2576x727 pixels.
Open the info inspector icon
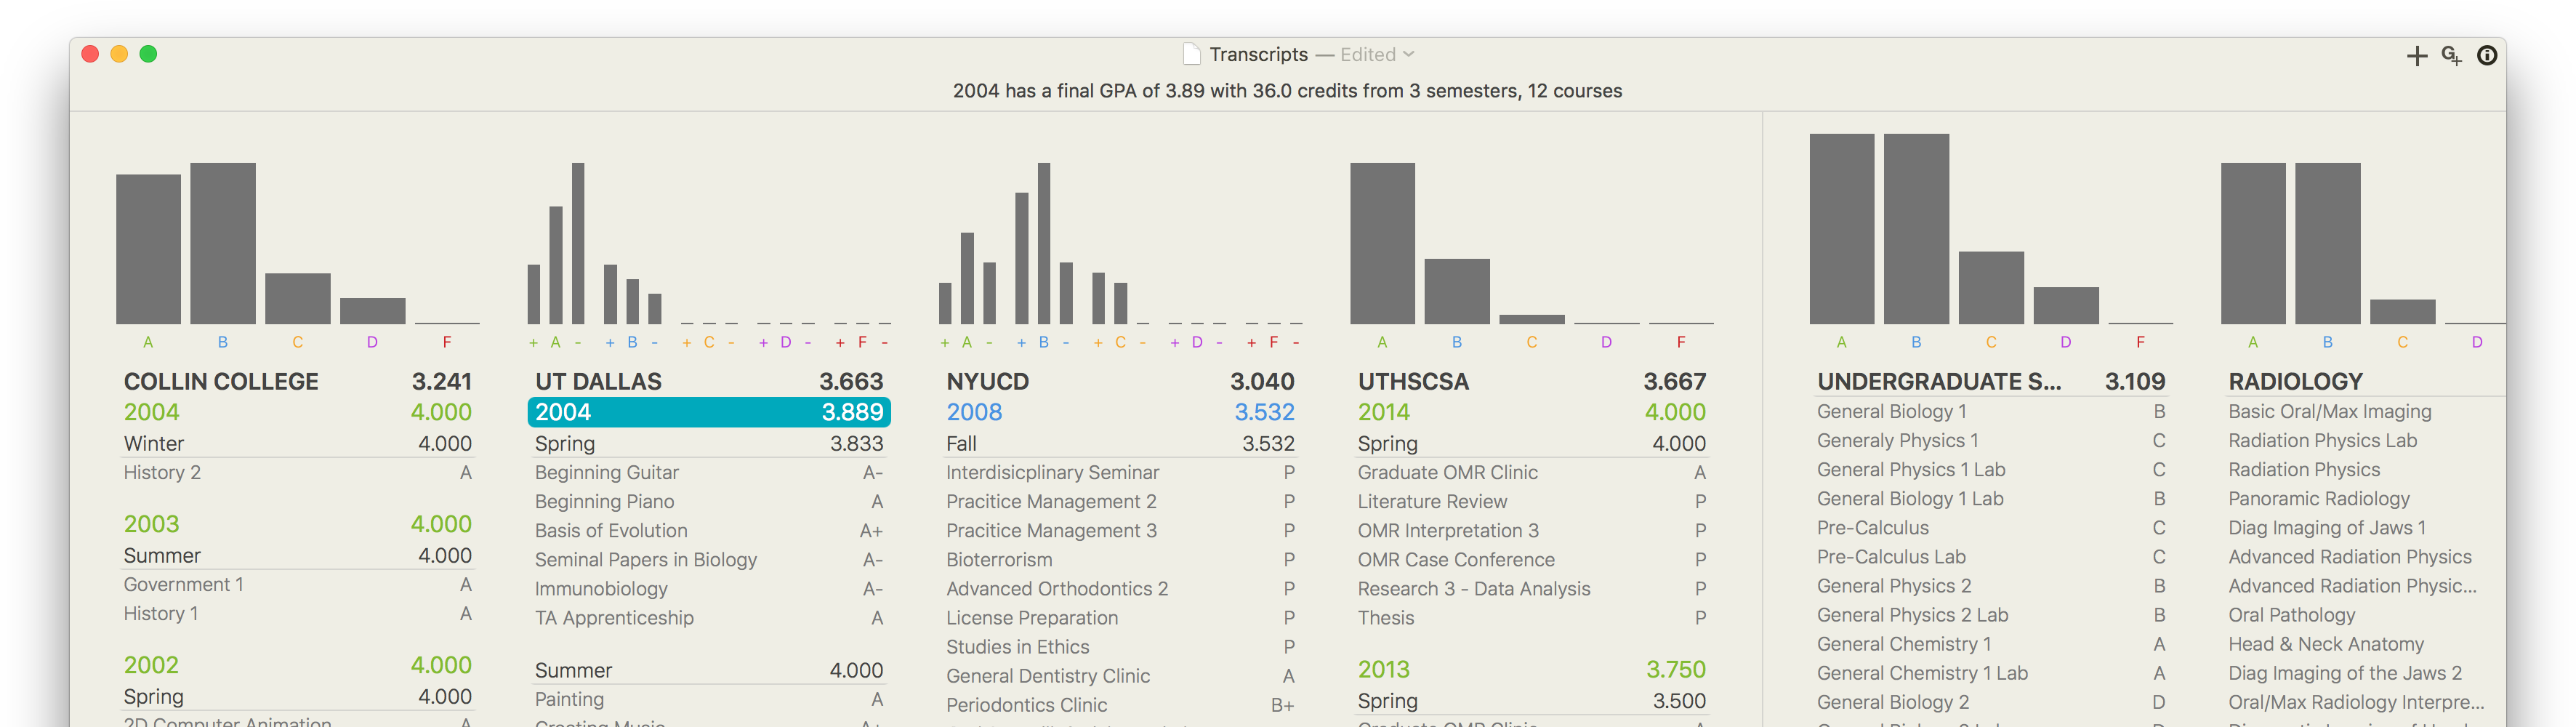2486,56
